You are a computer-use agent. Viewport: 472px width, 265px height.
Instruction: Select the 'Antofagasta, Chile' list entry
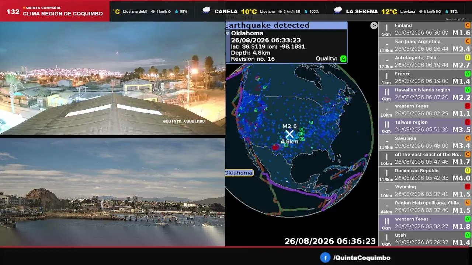pos(416,58)
